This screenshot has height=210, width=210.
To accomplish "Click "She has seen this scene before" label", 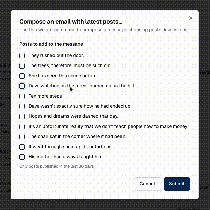I will pyautogui.click(x=62, y=76).
